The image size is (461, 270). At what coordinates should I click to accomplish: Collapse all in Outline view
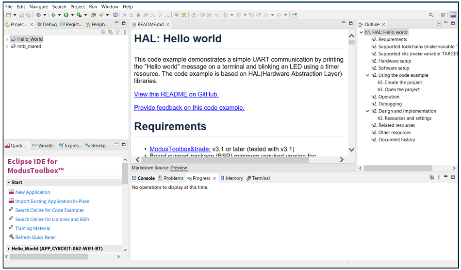click(439, 24)
